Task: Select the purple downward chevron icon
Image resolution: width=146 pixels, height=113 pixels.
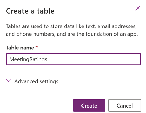Action: (x=8, y=80)
